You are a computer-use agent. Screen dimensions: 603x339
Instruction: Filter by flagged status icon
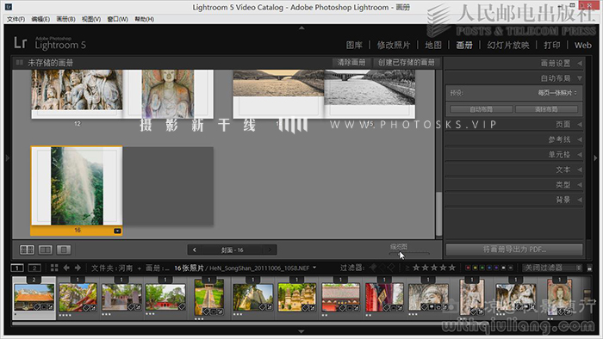373,268
